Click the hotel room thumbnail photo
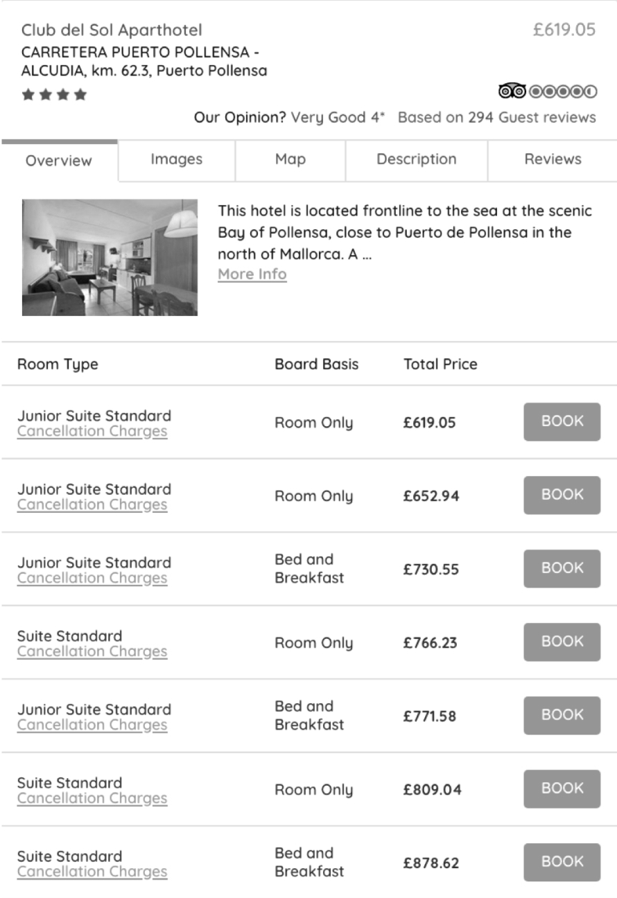This screenshot has height=898, width=617. point(110,258)
